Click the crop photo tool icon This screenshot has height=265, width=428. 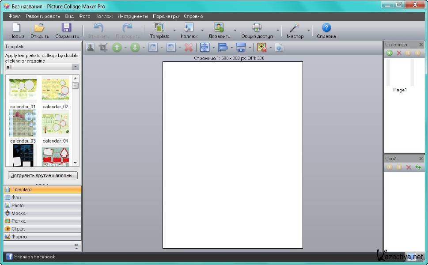(103, 47)
